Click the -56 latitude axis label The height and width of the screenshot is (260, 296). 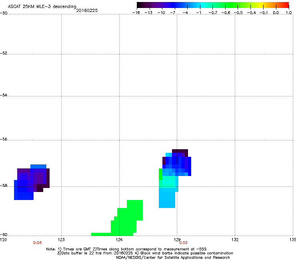point(4,139)
